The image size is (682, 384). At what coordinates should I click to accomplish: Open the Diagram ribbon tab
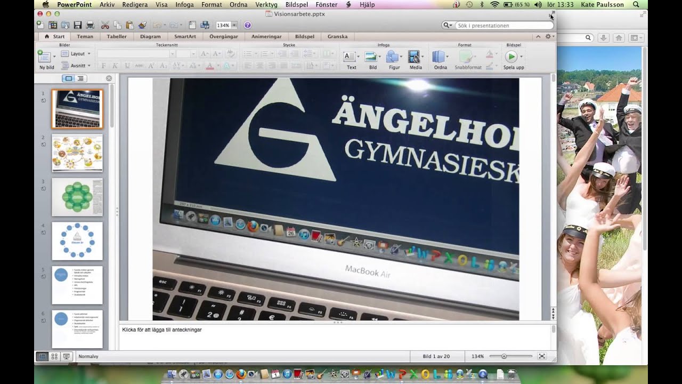pyautogui.click(x=150, y=37)
